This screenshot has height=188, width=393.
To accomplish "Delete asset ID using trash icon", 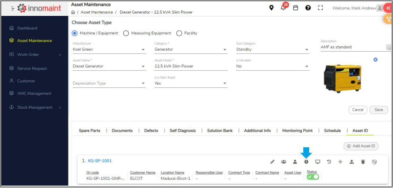I will [363, 162].
